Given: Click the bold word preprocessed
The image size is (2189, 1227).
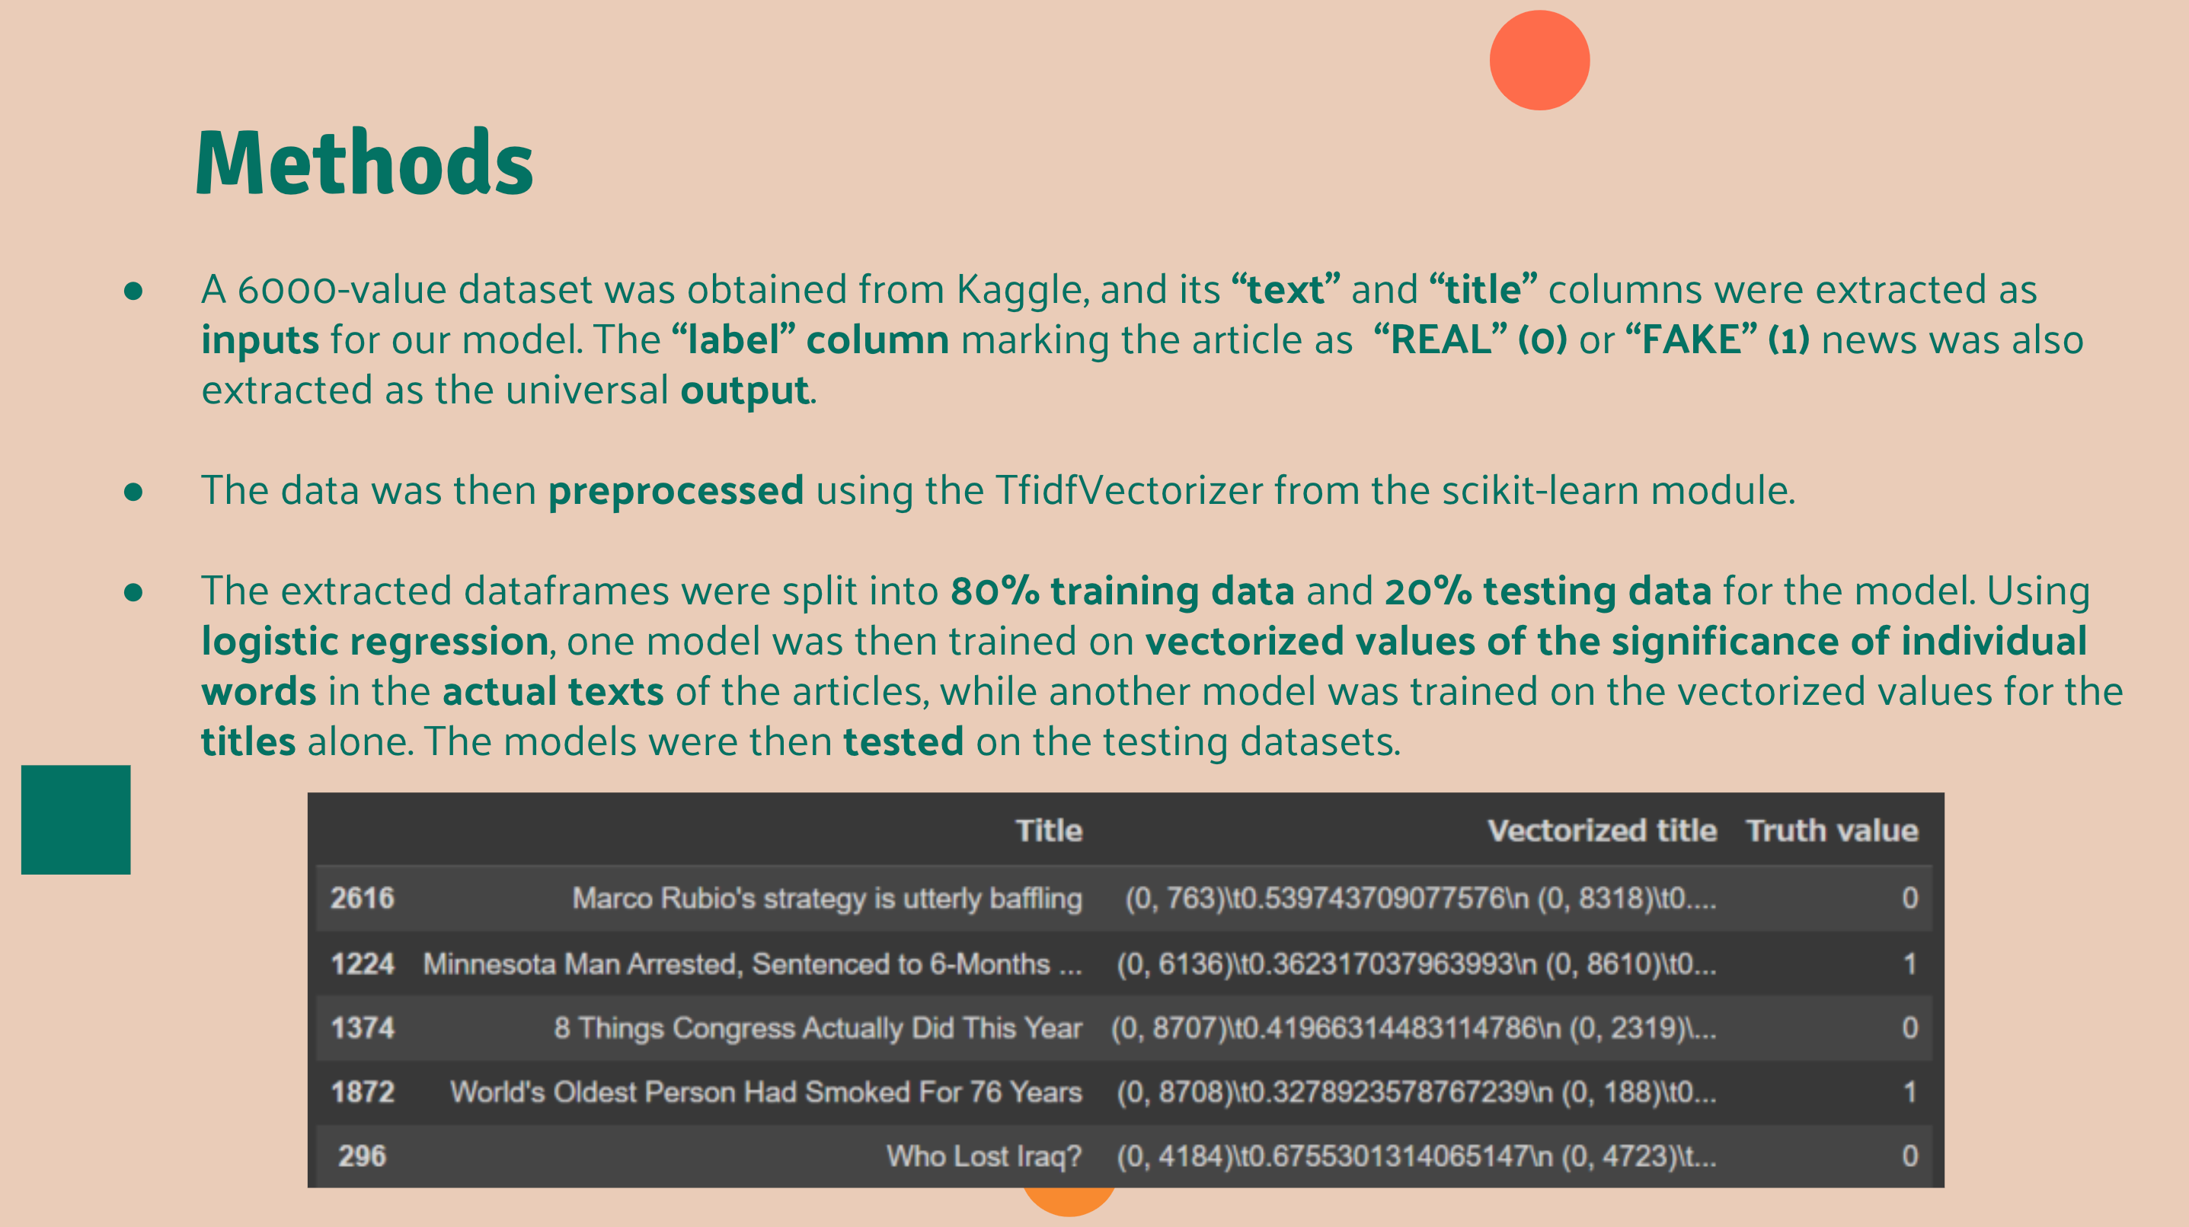Looking at the screenshot, I should click(x=676, y=491).
